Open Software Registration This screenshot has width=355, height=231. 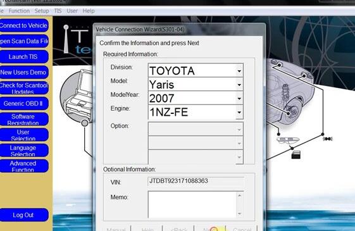click(23, 119)
